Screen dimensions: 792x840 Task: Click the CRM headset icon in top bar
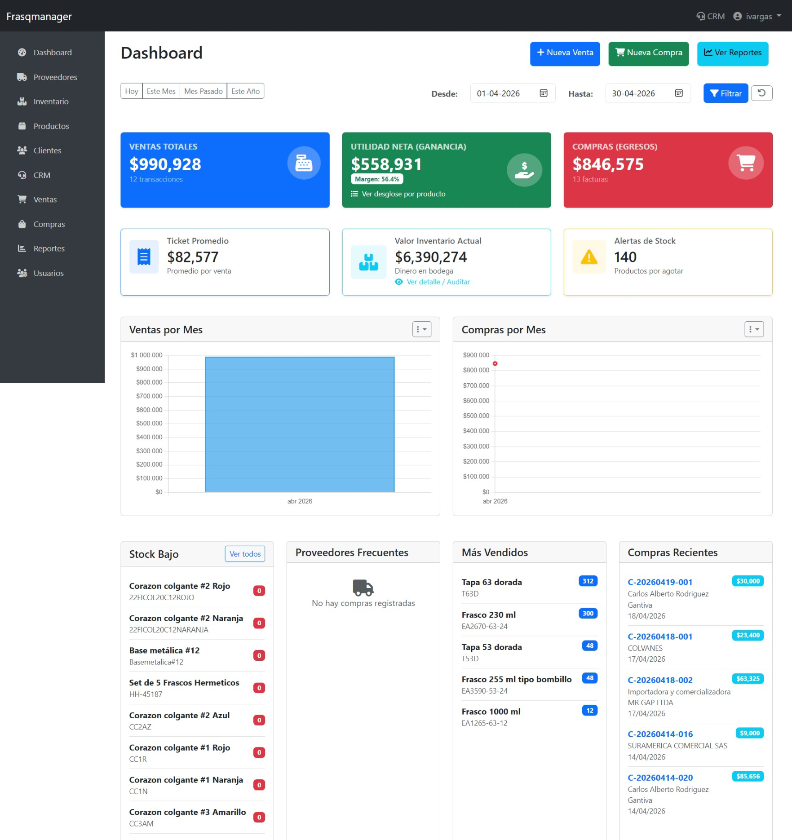coord(700,16)
